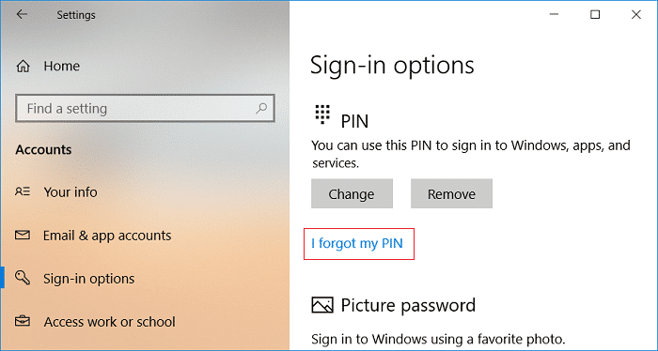
Task: Open Home settings page
Action: [x=62, y=67]
